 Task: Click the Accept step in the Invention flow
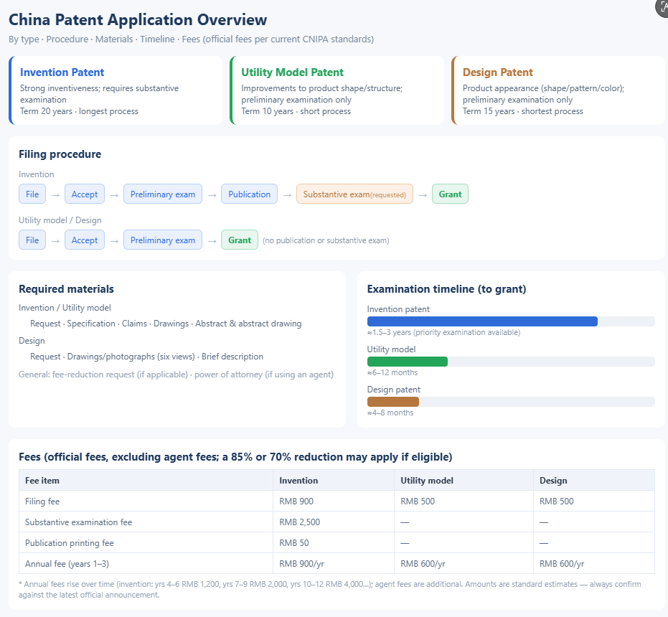85,194
